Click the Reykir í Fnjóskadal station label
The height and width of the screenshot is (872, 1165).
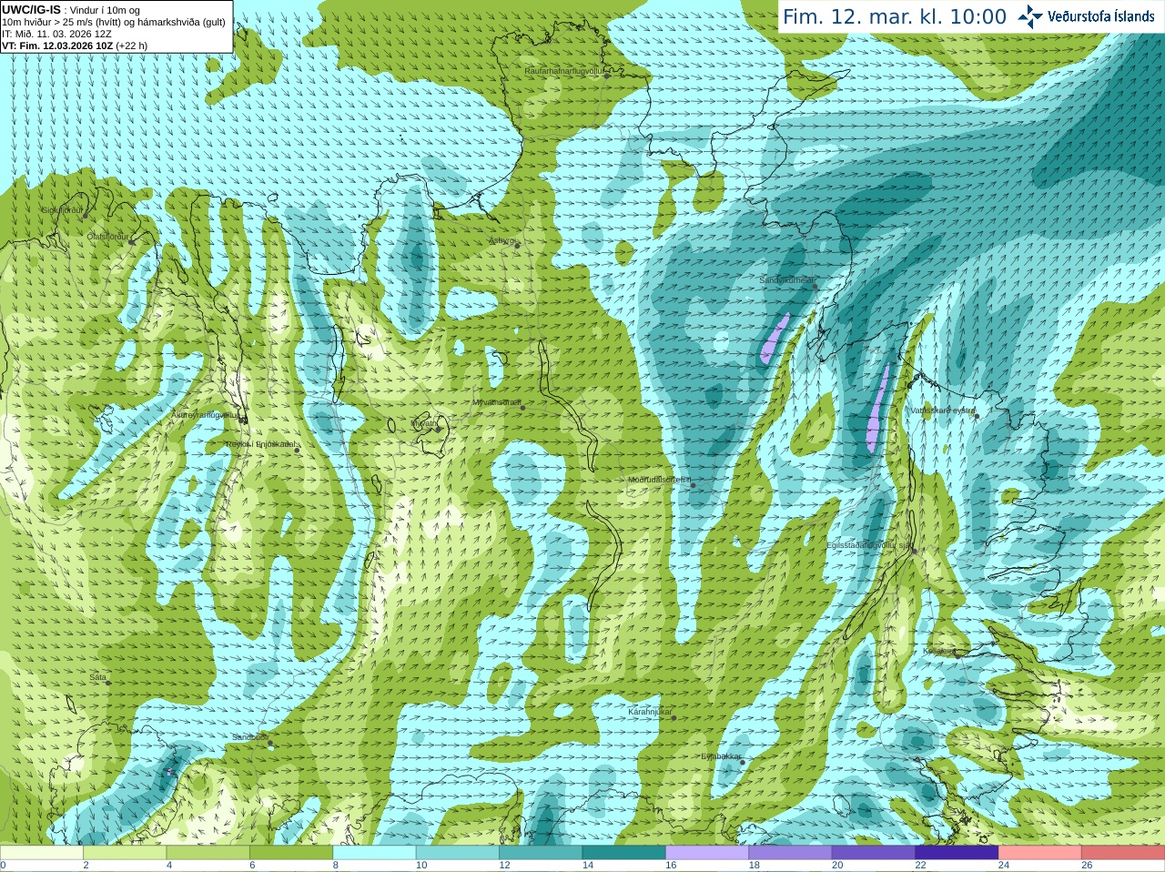click(x=259, y=445)
